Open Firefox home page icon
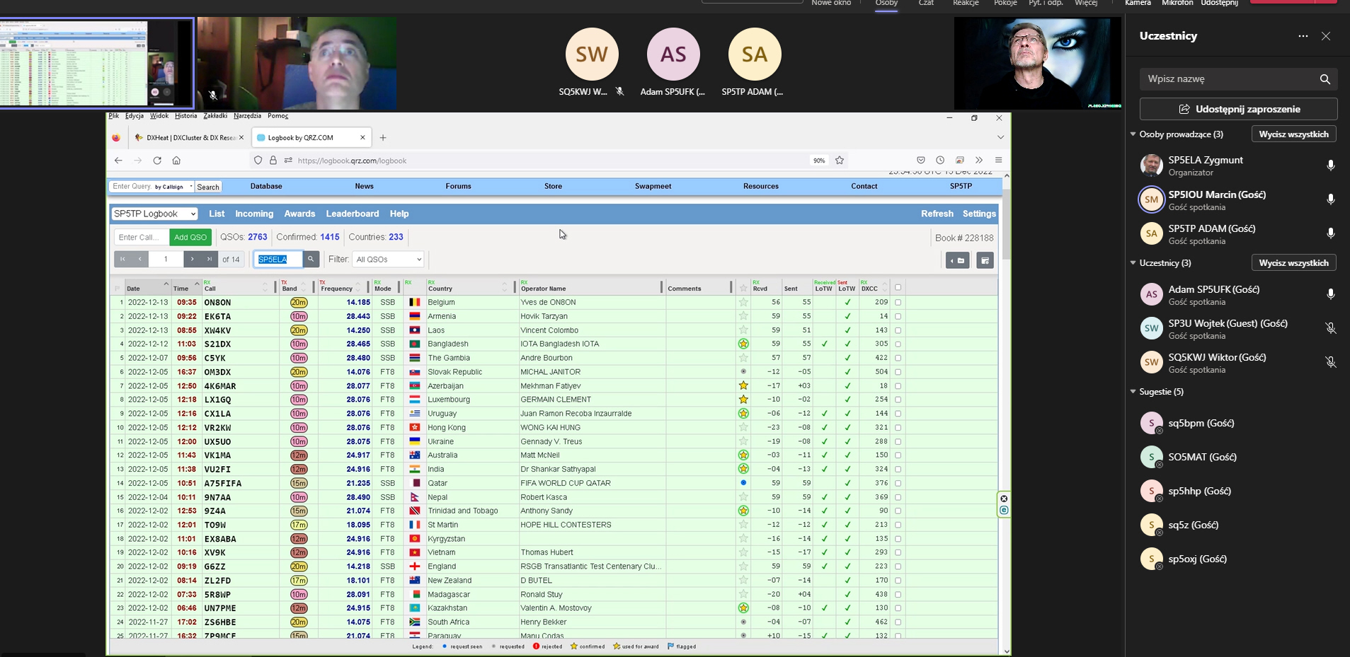Image resolution: width=1350 pixels, height=657 pixels. click(x=176, y=161)
